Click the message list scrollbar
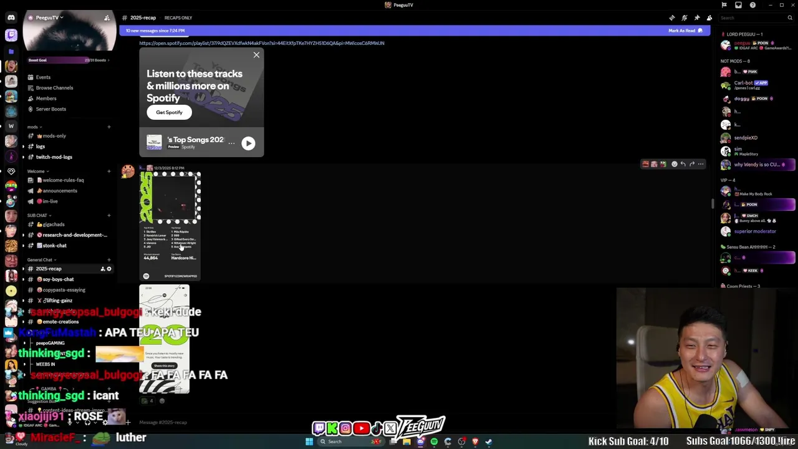The image size is (798, 449). (713, 204)
